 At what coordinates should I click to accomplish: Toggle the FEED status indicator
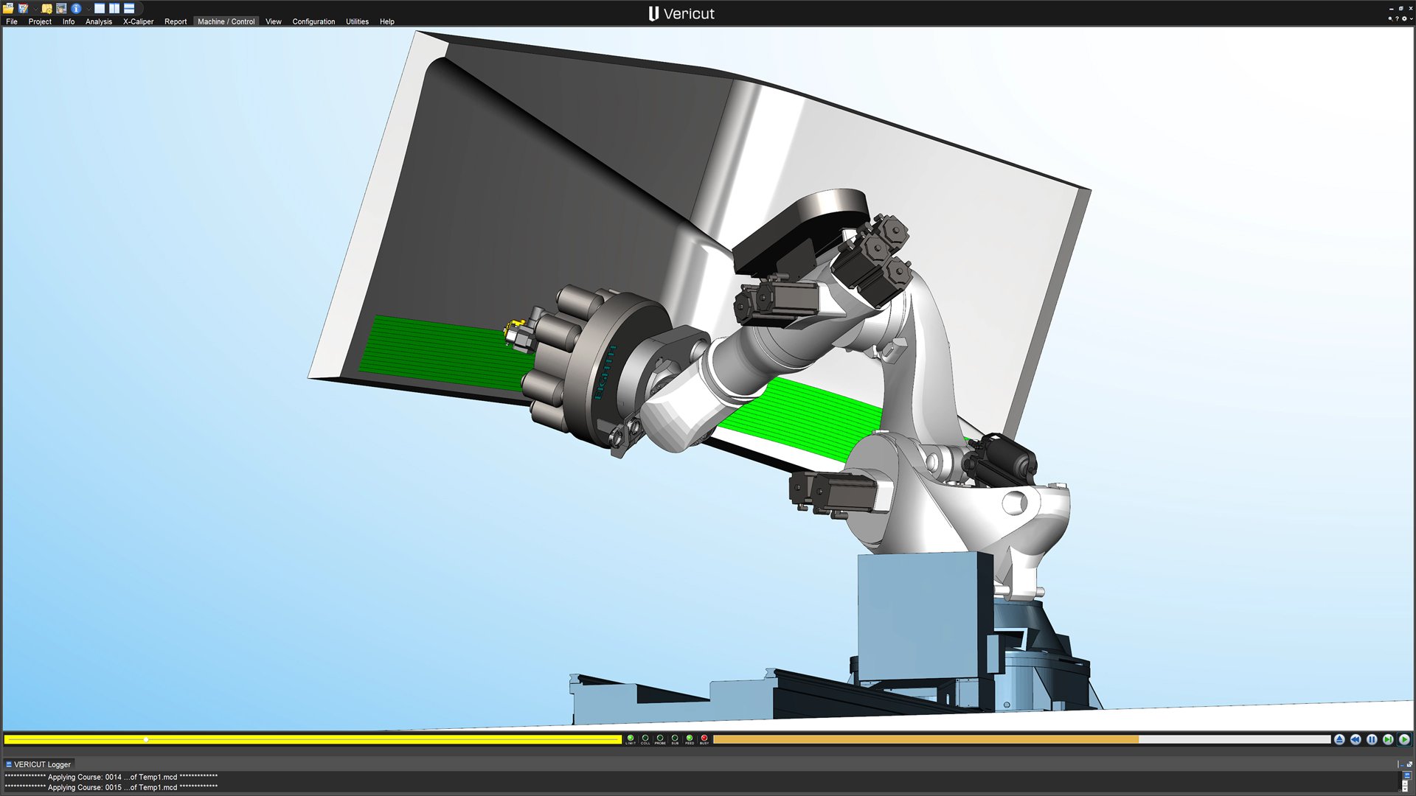click(x=690, y=739)
